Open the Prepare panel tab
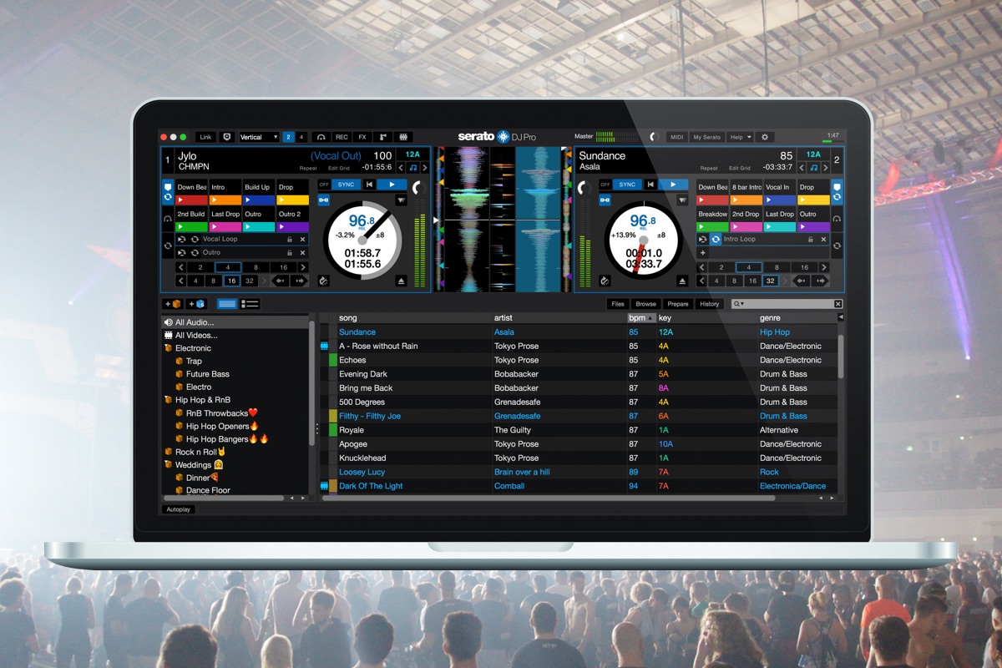Screen dimensions: 1002x668 click(678, 304)
